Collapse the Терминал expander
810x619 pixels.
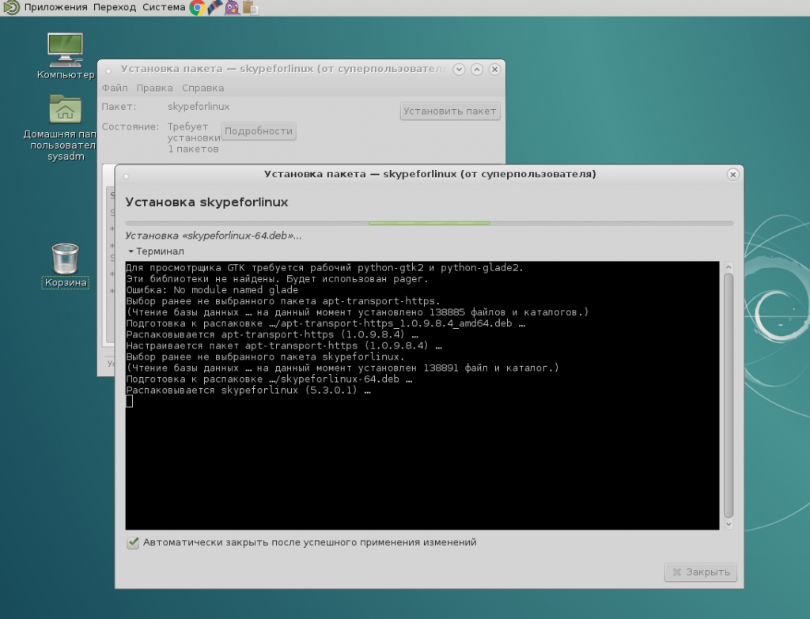click(x=156, y=251)
